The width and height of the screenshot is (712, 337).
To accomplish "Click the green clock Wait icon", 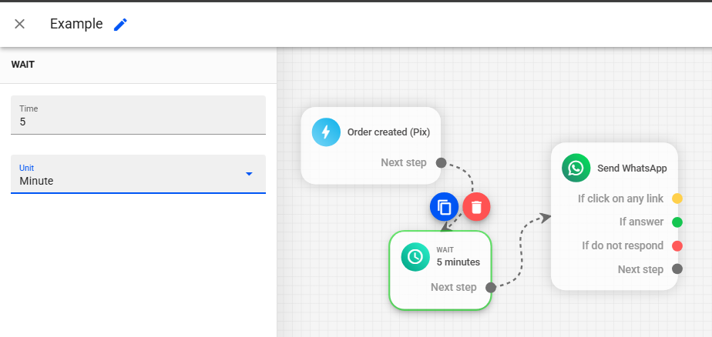I will 415,256.
